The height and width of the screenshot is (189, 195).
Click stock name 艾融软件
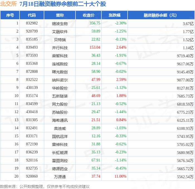pos(60,32)
